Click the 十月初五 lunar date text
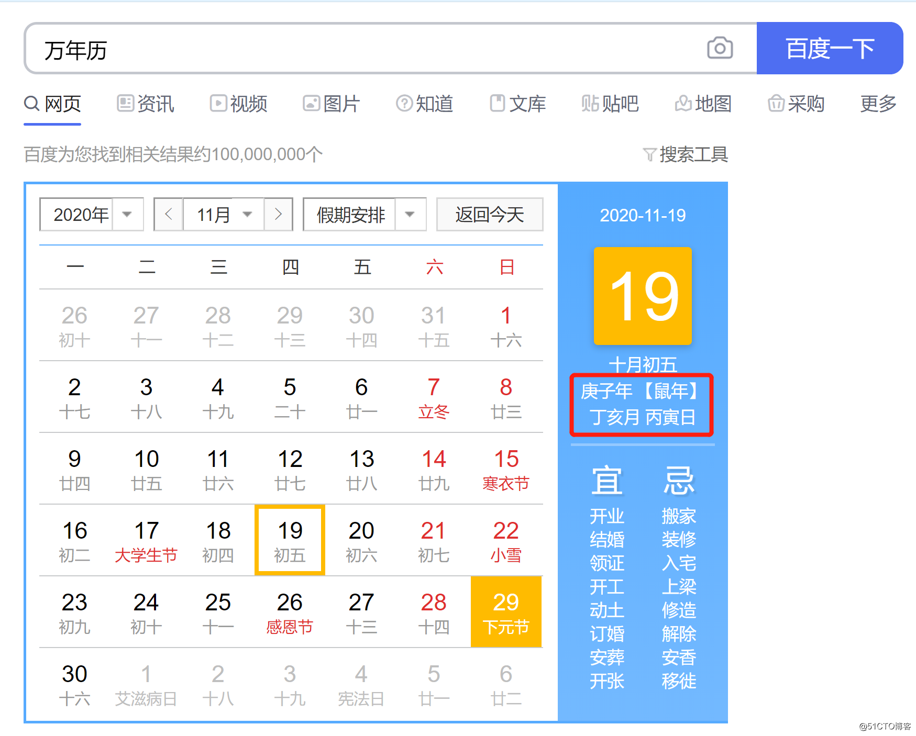916x736 pixels. click(x=643, y=364)
